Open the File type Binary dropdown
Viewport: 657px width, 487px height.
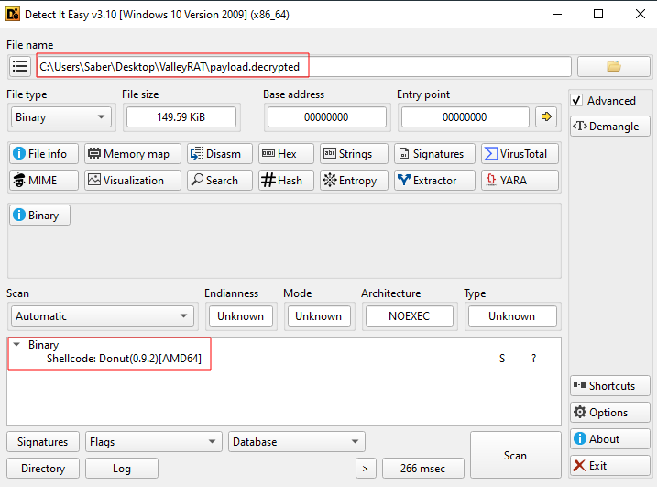(x=61, y=117)
